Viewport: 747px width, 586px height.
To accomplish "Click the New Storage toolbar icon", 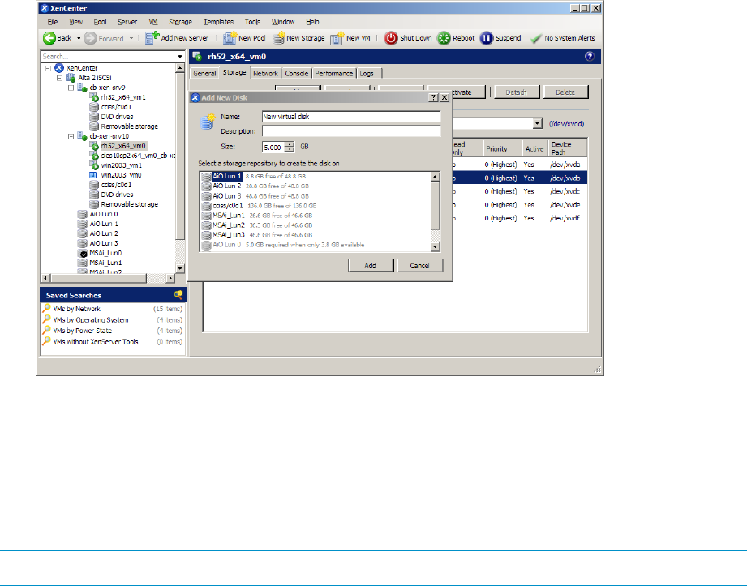I will 279,38.
